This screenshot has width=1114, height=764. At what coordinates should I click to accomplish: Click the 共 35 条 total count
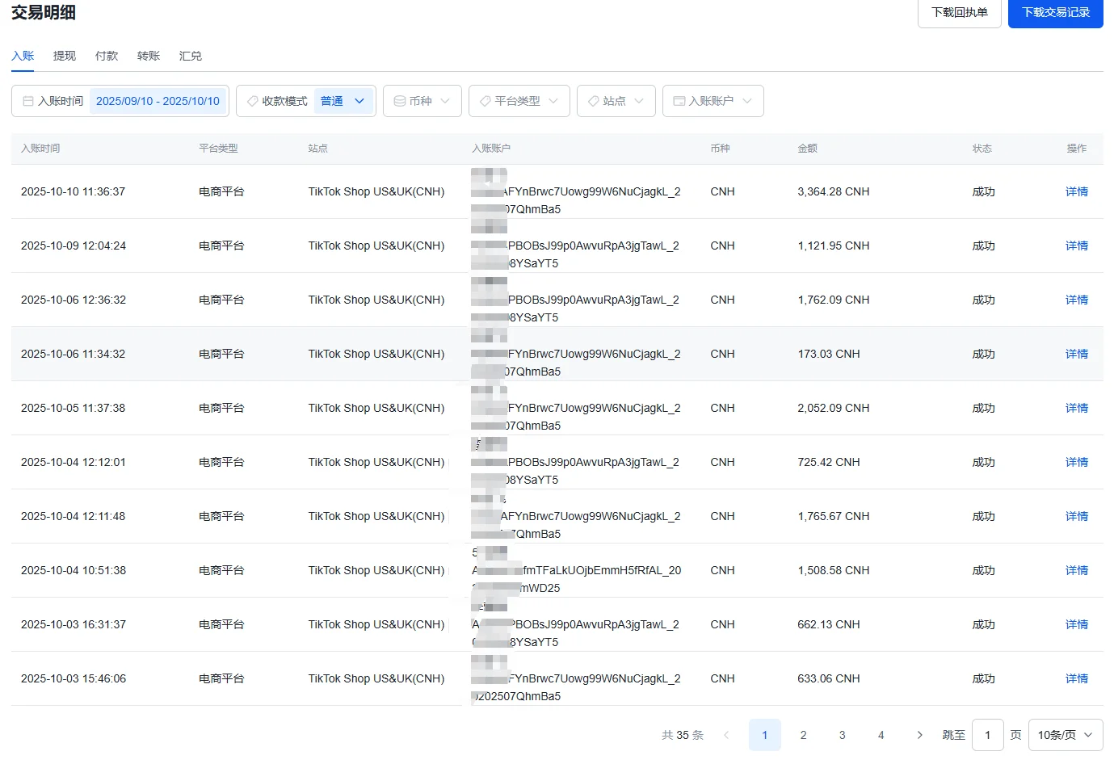coord(683,735)
